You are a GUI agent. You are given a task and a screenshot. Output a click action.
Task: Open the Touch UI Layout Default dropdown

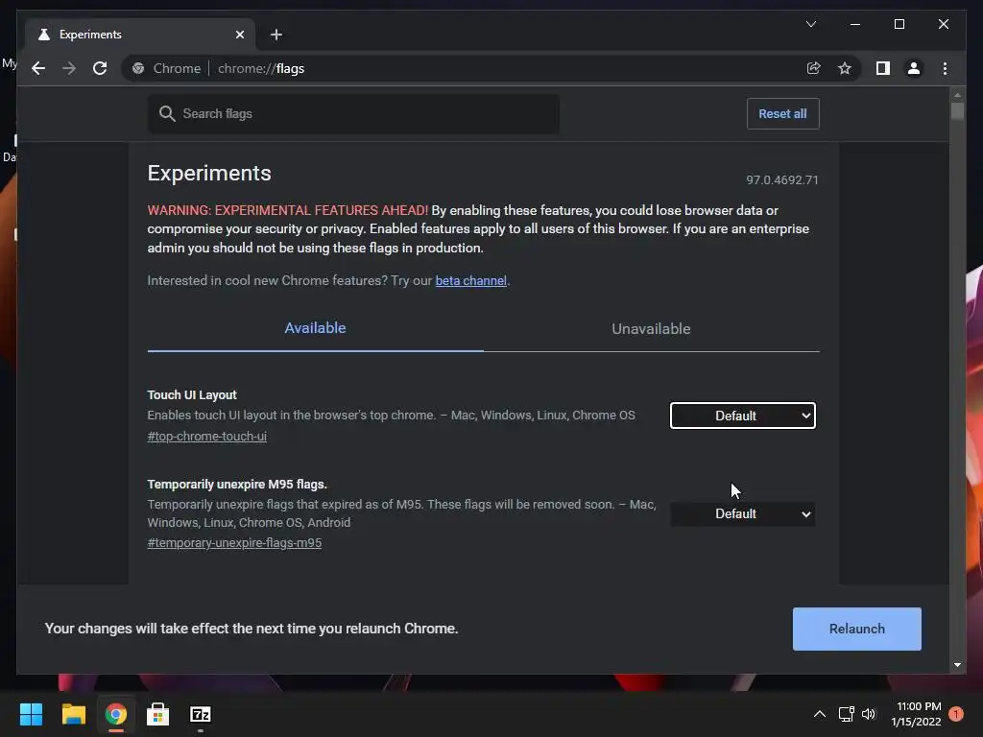[742, 416]
